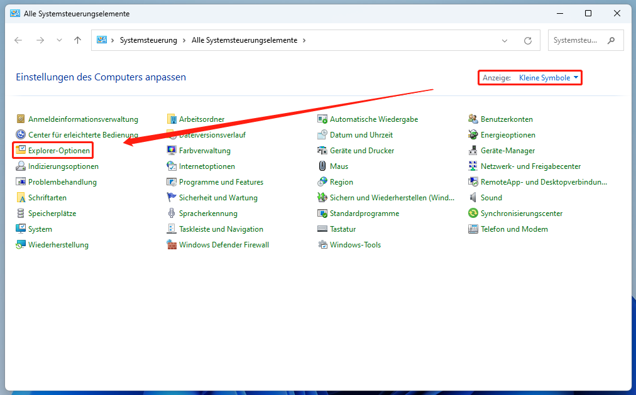Go up one level with up arrow
The image size is (636, 395).
coord(77,40)
